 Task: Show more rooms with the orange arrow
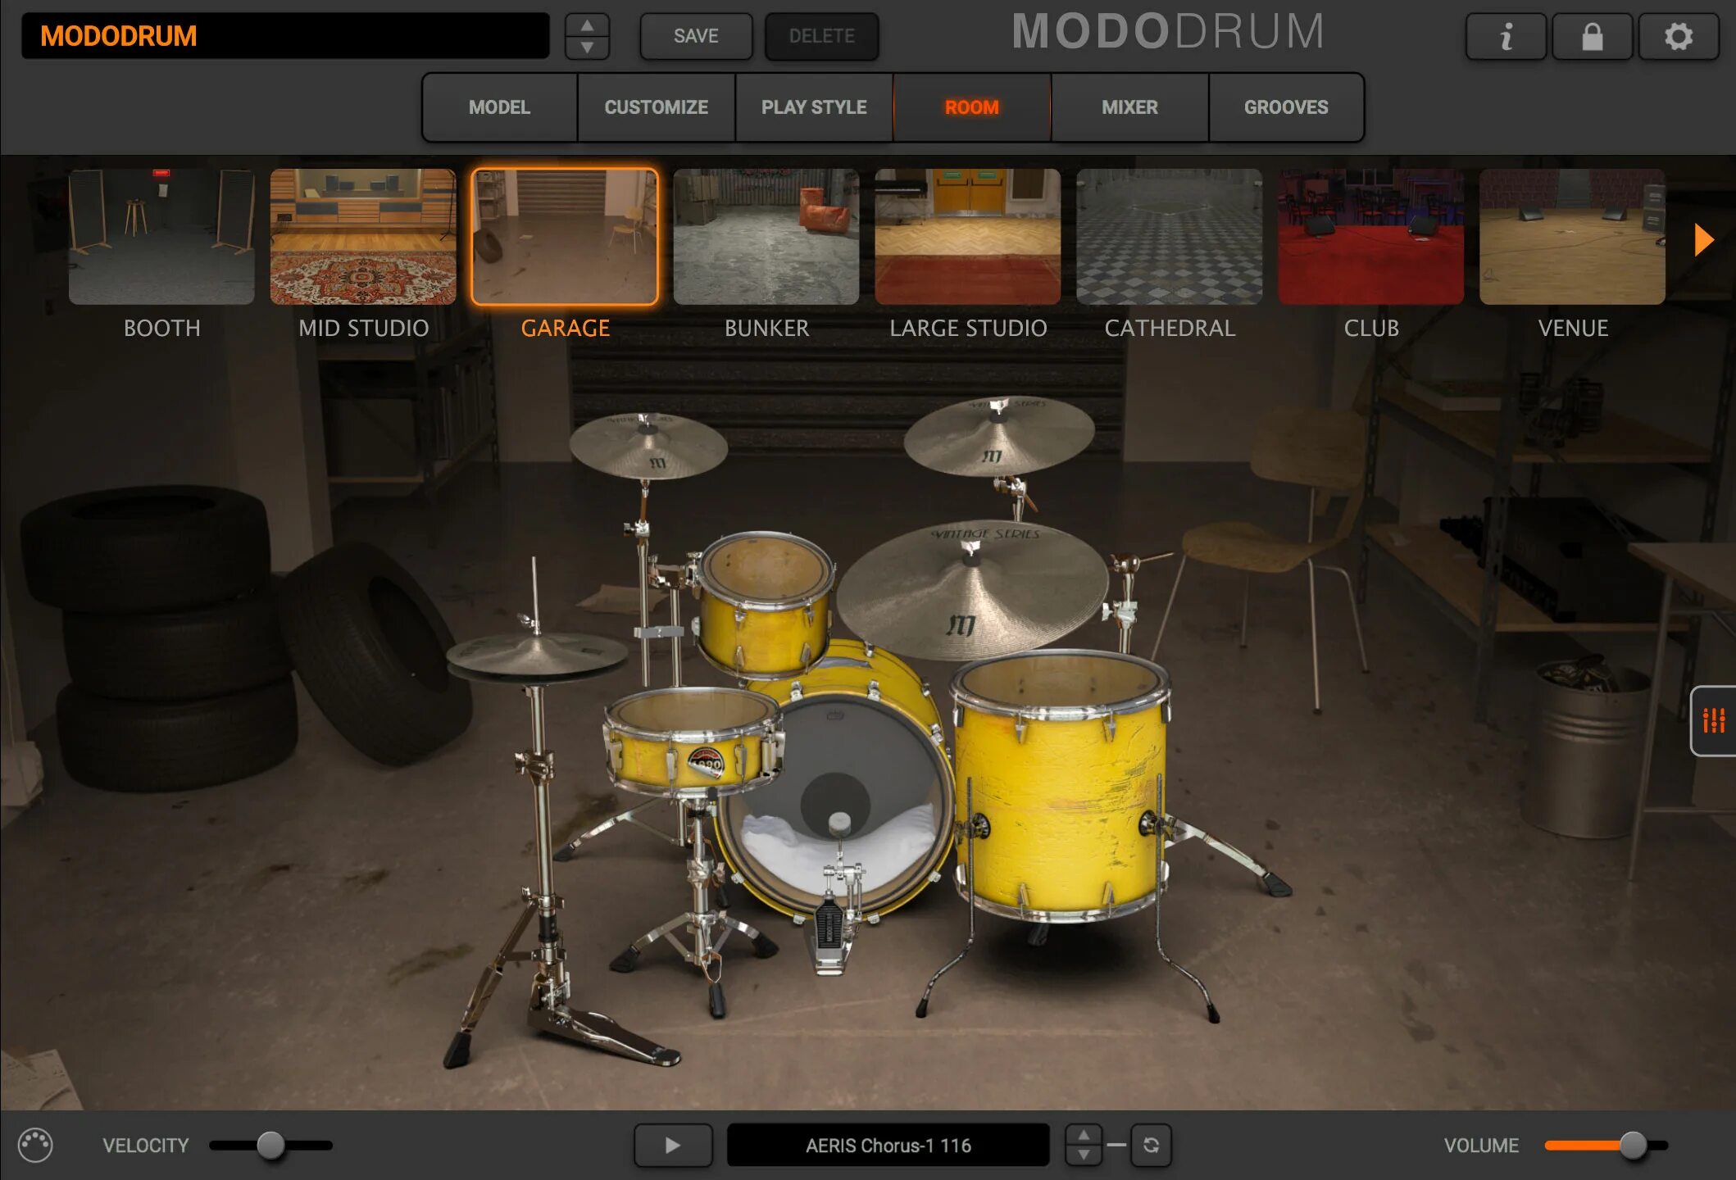pyautogui.click(x=1704, y=239)
